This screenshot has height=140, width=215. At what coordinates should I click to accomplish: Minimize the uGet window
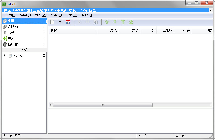pos(189,3)
